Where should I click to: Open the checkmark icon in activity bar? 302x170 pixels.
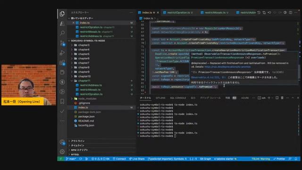pyautogui.click(x=62, y=111)
